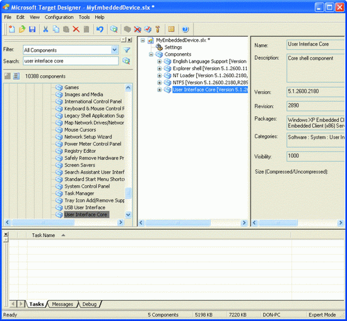Click the Build Target Image hammer icon
The image size is (347, 321).
(x=158, y=29)
